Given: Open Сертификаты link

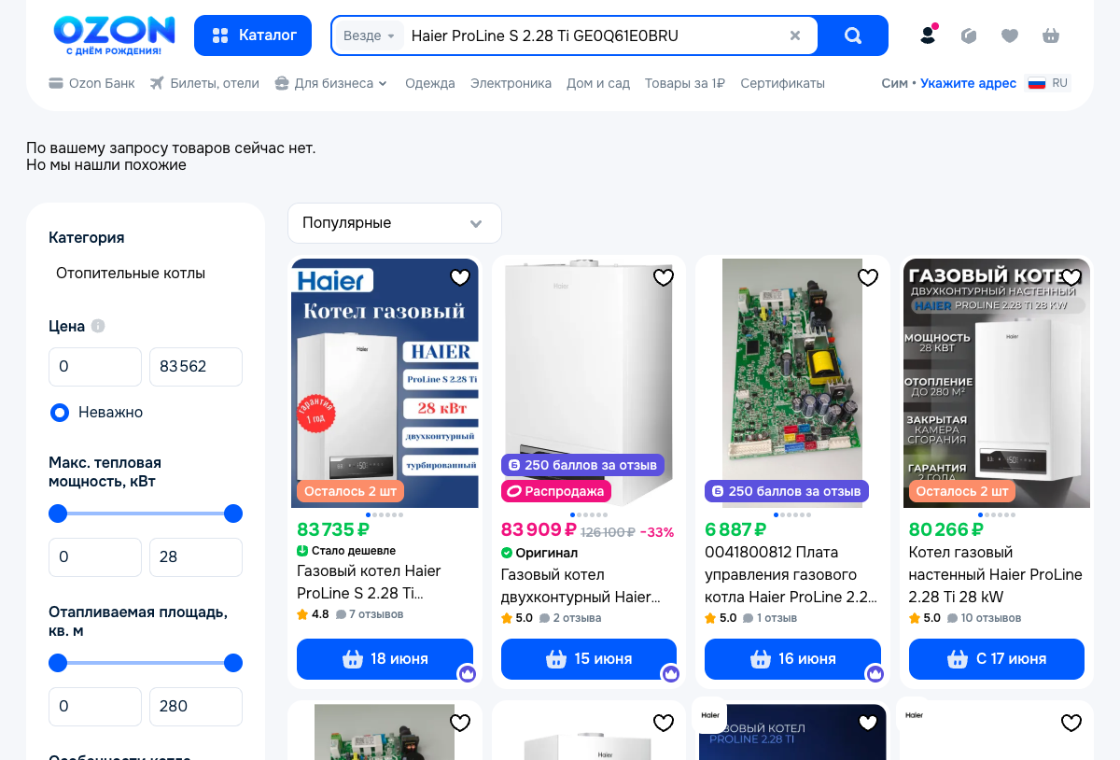Looking at the screenshot, I should pos(783,83).
